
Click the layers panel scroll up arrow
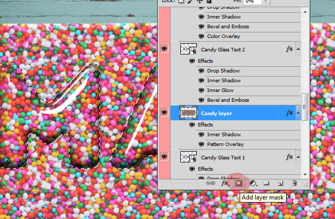click(x=305, y=12)
